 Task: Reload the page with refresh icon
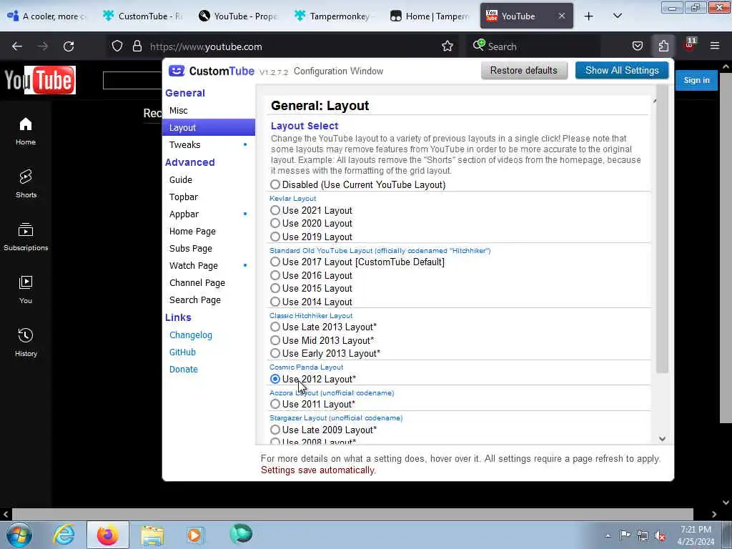69,46
